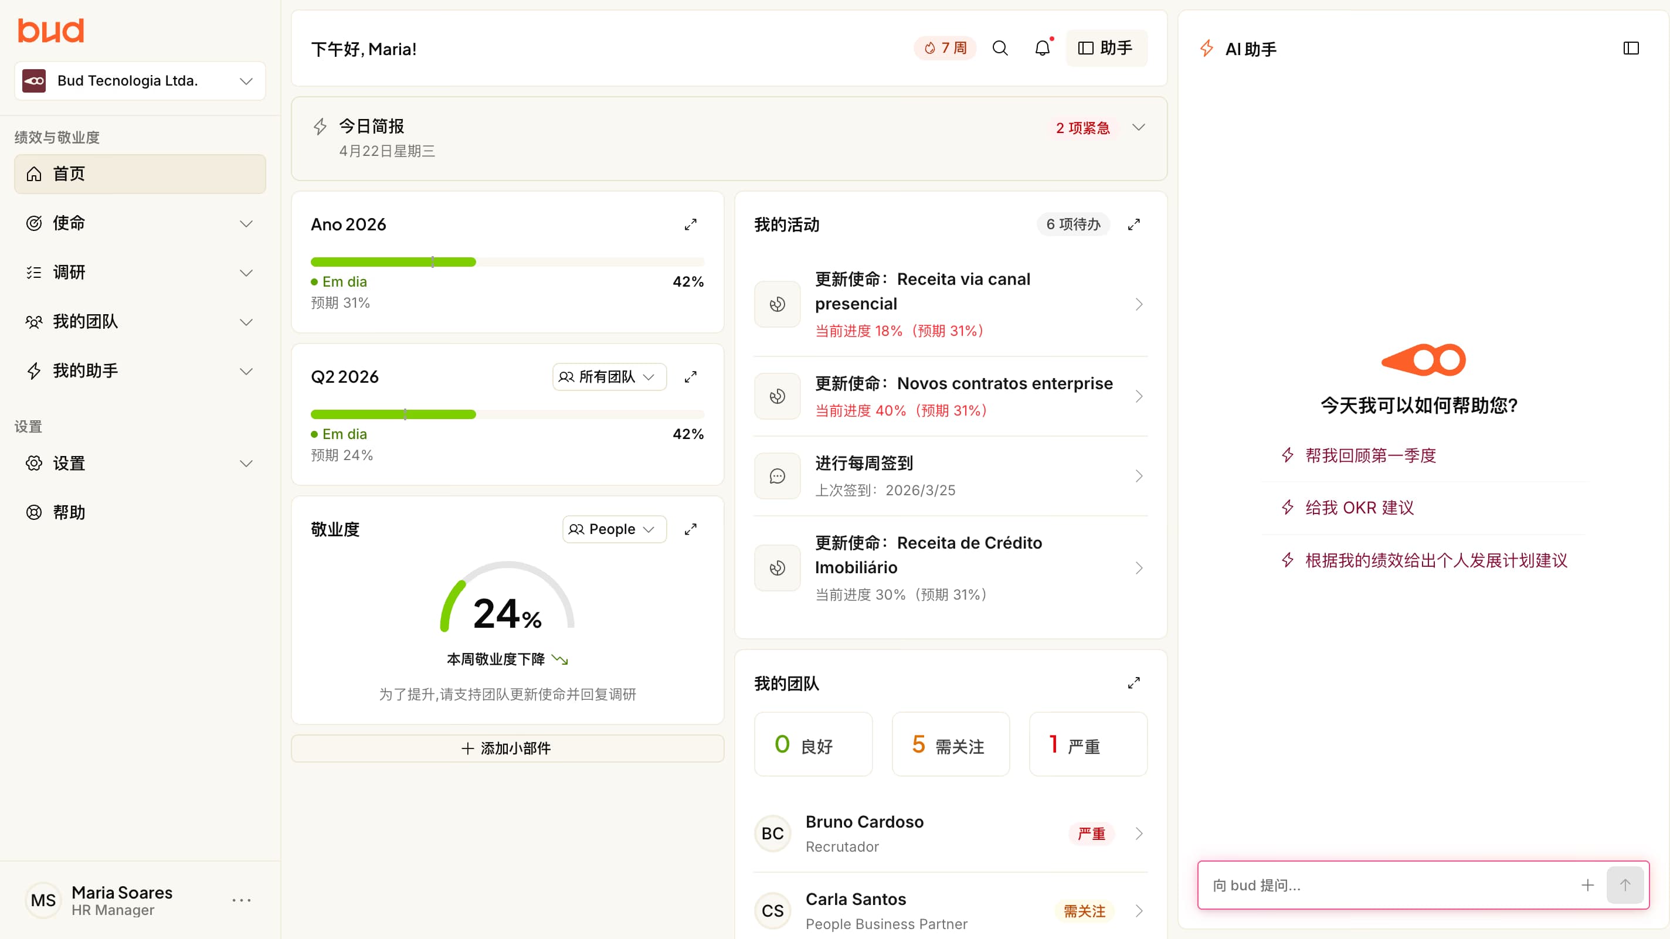Click the plus icon in chat input

(1588, 885)
